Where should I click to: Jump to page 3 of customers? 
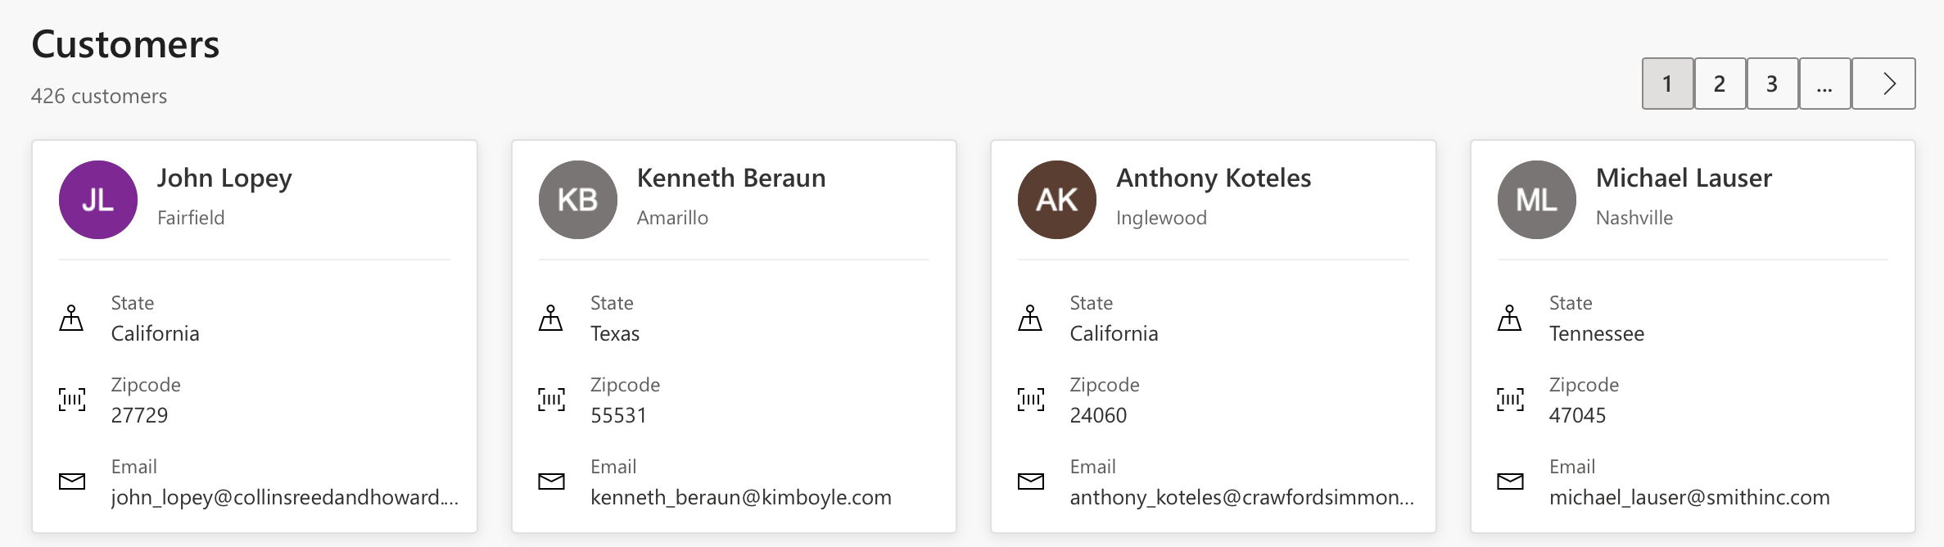tap(1772, 84)
